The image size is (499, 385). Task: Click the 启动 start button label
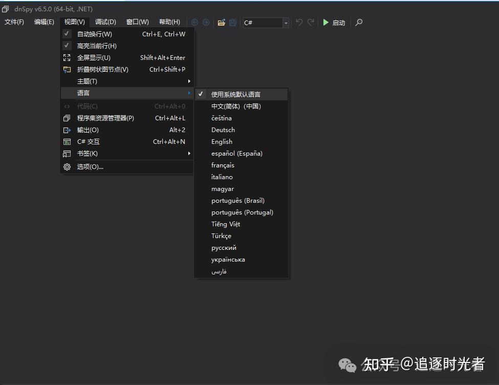(x=339, y=23)
